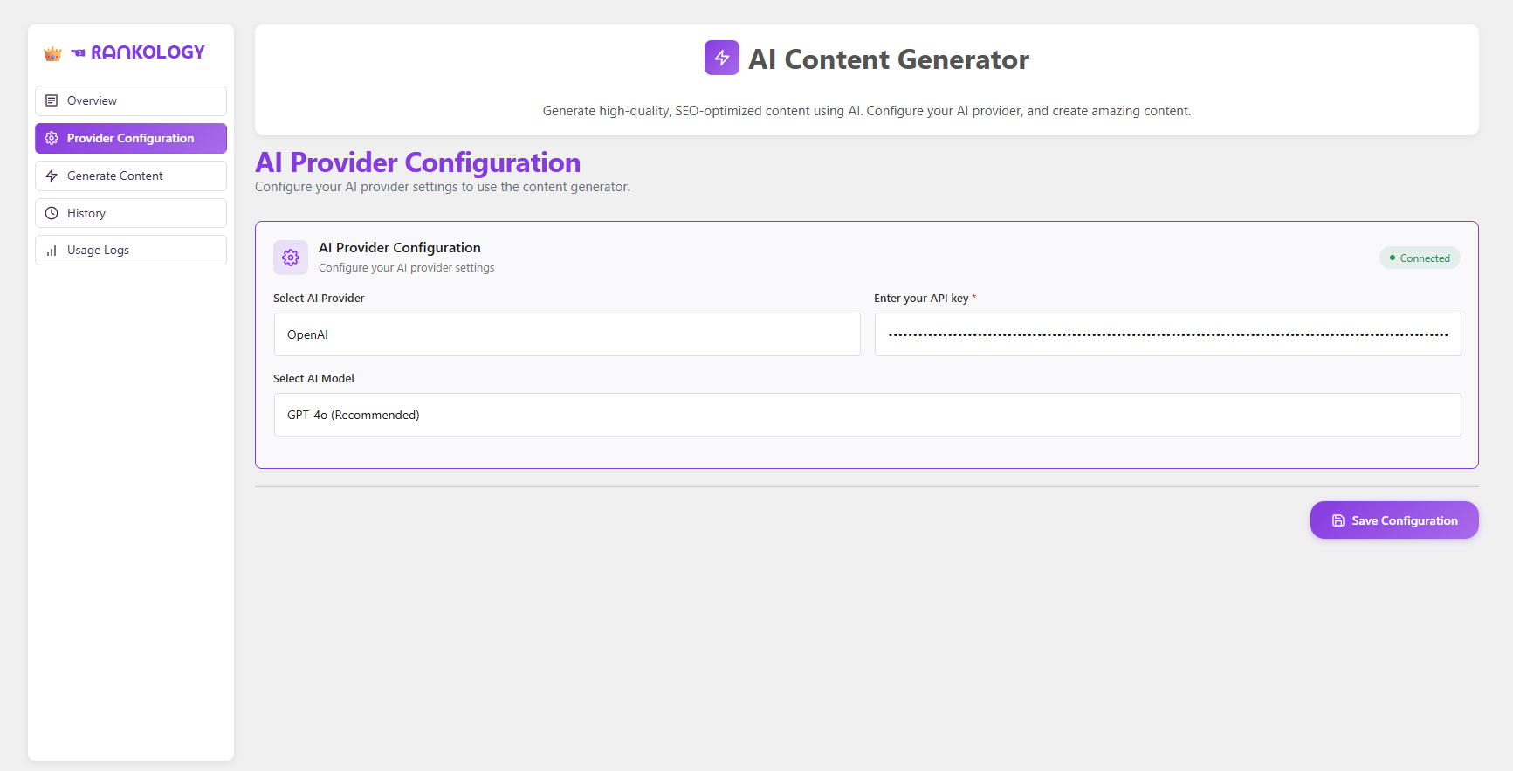Screen dimensions: 1513x771
Task: Go to the Overview menu item
Action: pyautogui.click(x=131, y=100)
